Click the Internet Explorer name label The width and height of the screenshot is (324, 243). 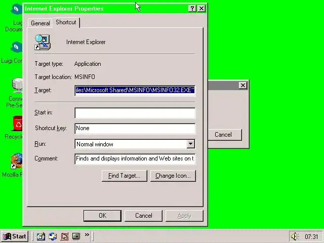point(86,42)
